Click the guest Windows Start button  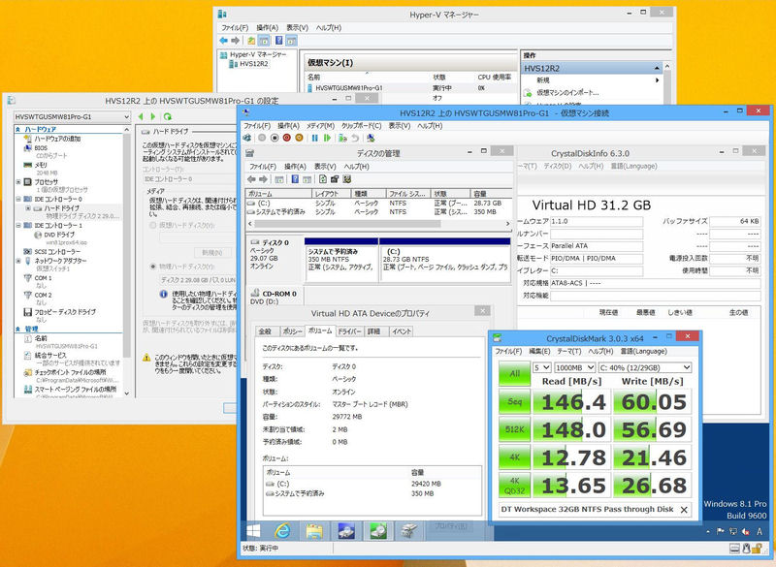pos(253,531)
